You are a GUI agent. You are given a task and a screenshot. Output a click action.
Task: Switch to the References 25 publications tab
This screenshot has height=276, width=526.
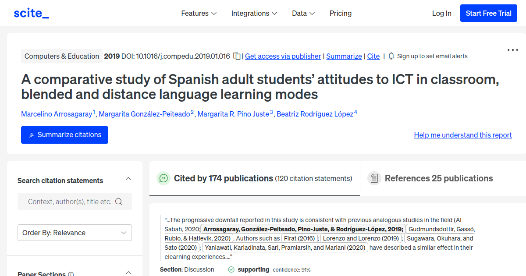(x=439, y=178)
